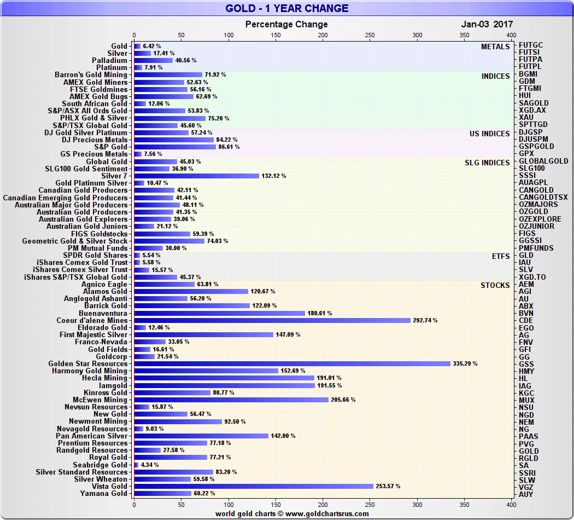This screenshot has height=520, width=574.
Task: Click the blue Buenaventura bar
Action: coord(220,313)
